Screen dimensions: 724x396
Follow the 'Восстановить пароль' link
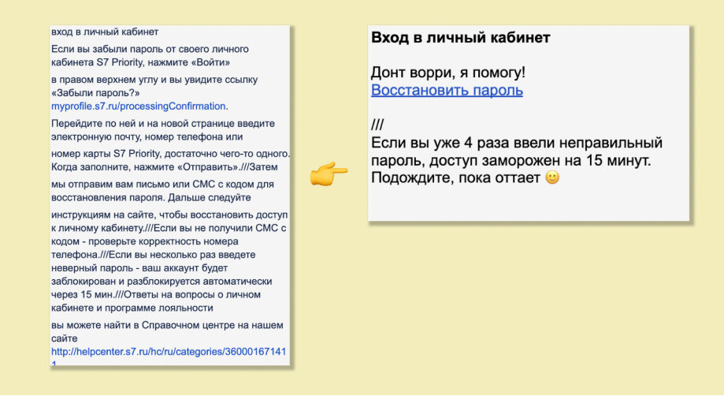coord(447,90)
